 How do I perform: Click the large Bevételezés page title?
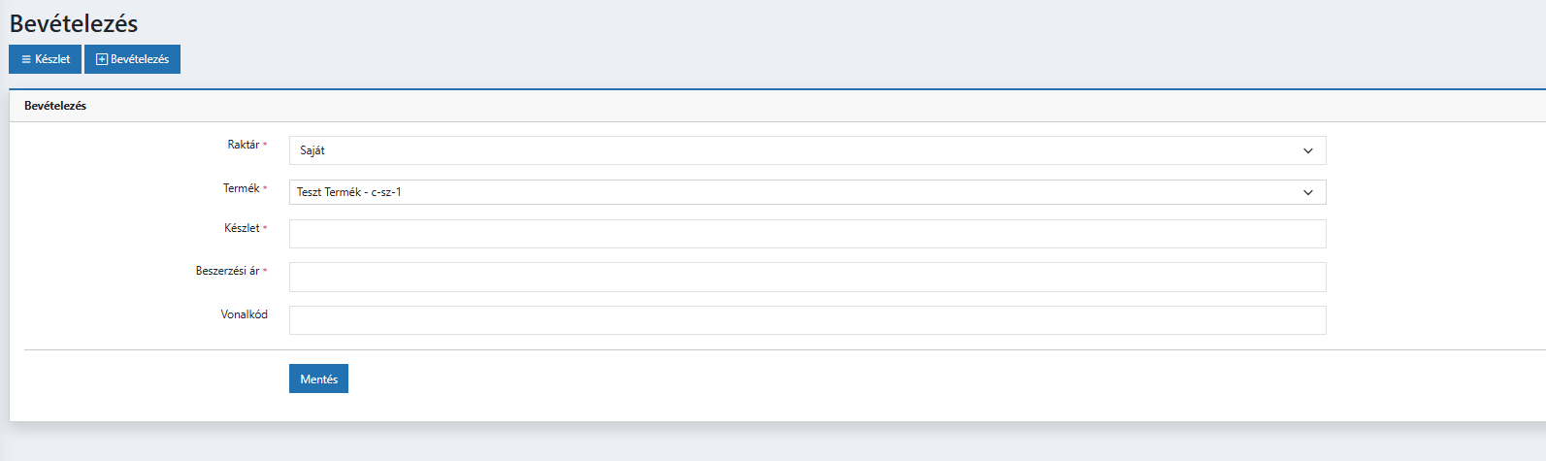pos(74,23)
